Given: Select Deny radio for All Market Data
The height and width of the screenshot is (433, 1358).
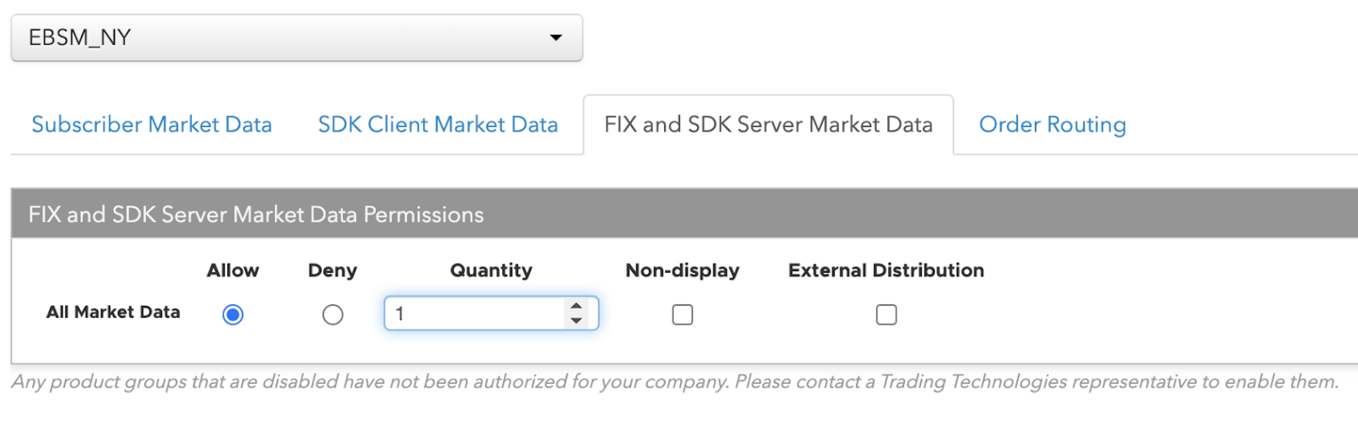Looking at the screenshot, I should click(333, 314).
